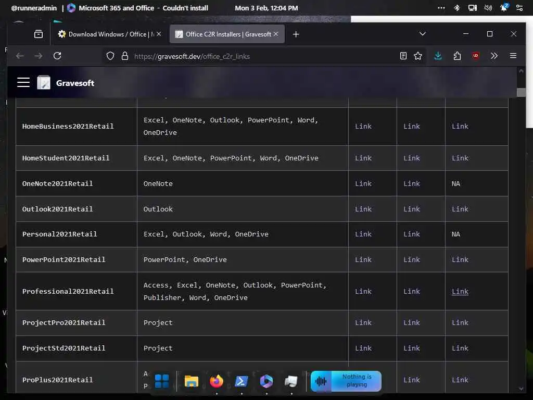Screen dimensions: 533x400
Task: Close the Download Windows / Office tab
Action: click(x=159, y=34)
